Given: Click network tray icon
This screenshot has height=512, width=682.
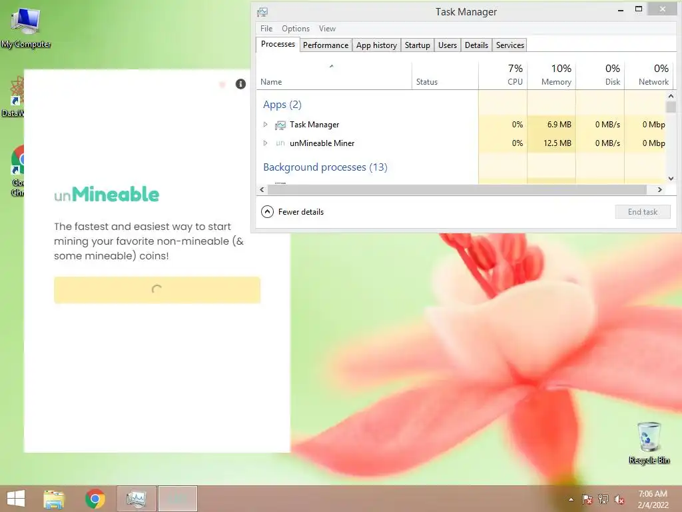Looking at the screenshot, I should (x=603, y=499).
